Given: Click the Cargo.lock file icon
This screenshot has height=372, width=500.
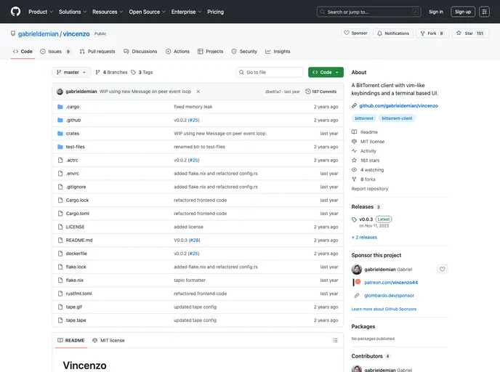Looking at the screenshot, I should (x=60, y=201).
